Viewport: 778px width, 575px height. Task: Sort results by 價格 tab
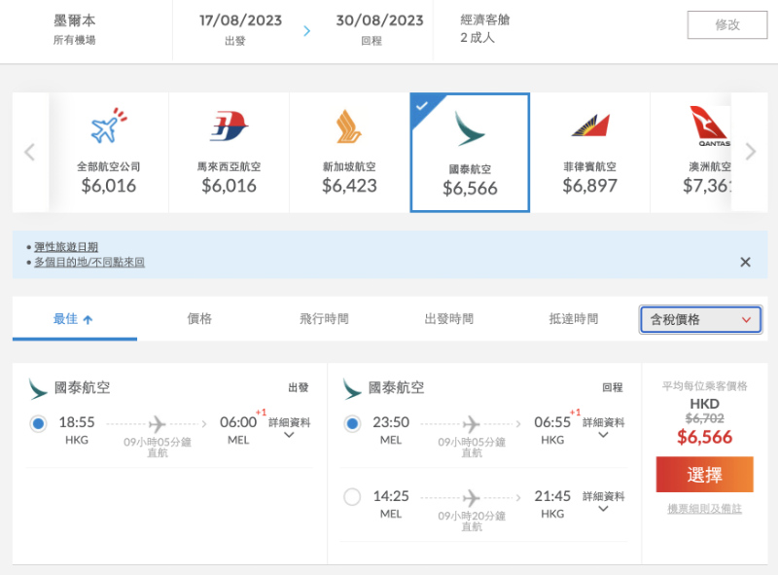tap(199, 319)
